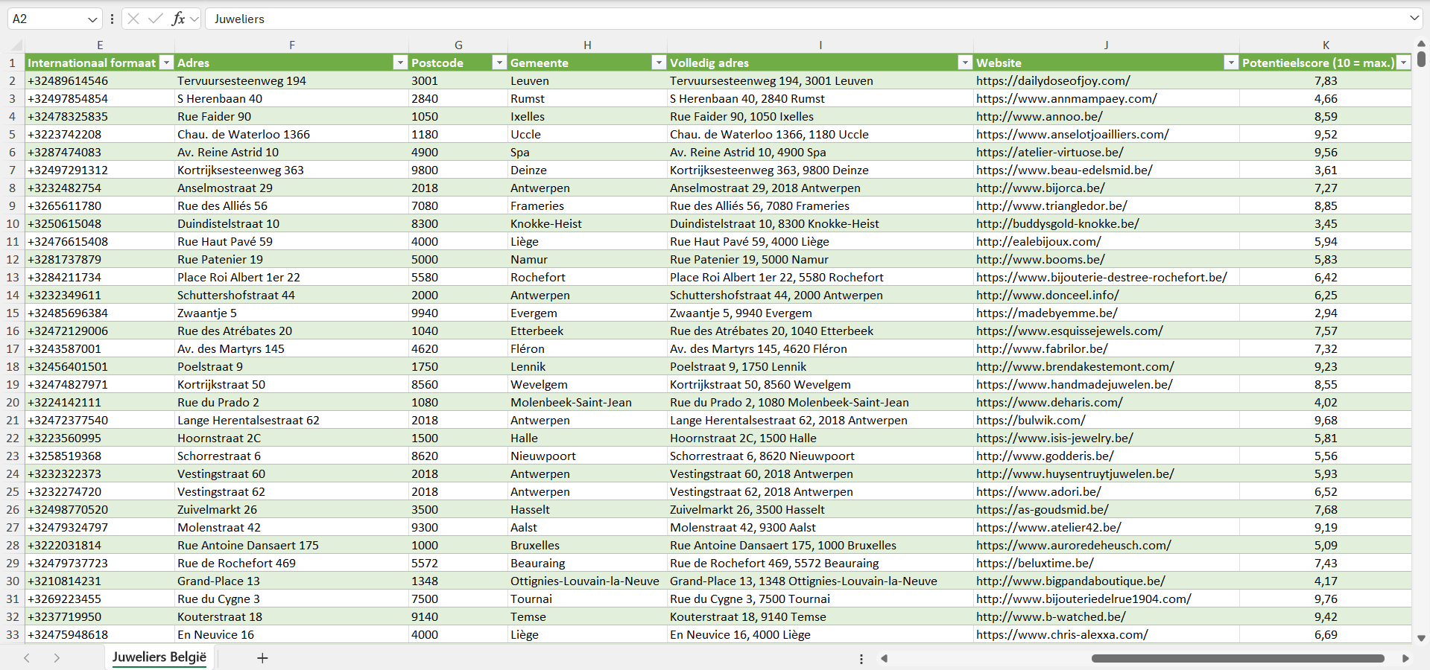Screen dimensions: 1430x670
Task: Click the next sheet navigation arrow
Action: tap(57, 658)
